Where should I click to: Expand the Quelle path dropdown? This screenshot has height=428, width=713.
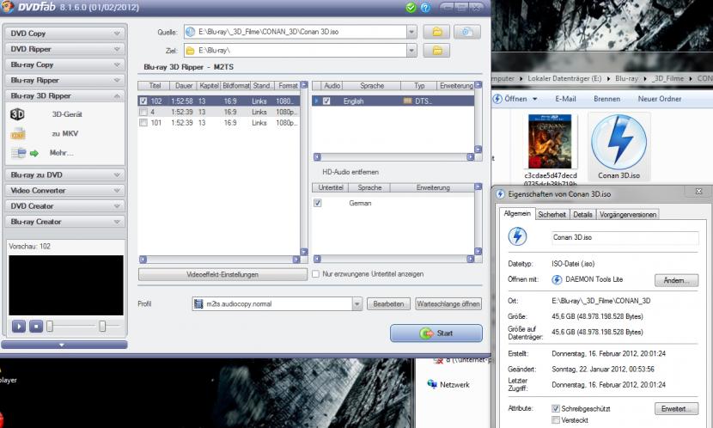coord(412,32)
